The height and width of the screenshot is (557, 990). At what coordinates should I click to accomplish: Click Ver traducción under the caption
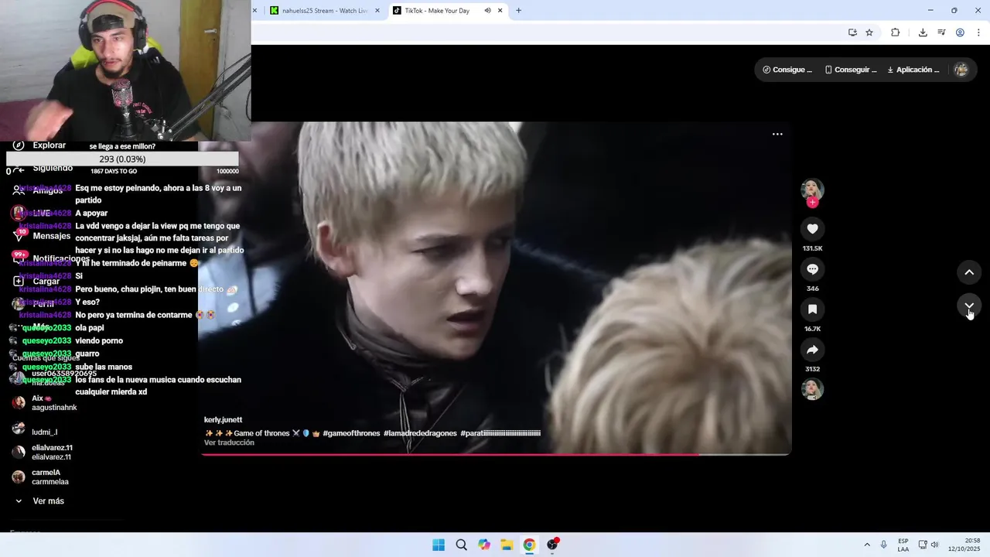pos(229,443)
